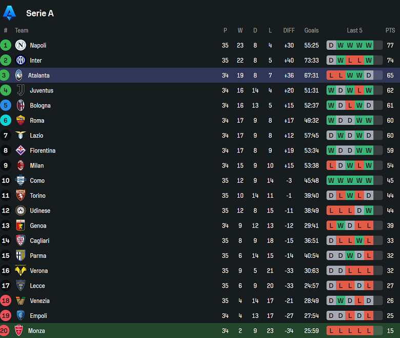Select the Fiorentina club badge
400x338 pixels.
[21, 151]
